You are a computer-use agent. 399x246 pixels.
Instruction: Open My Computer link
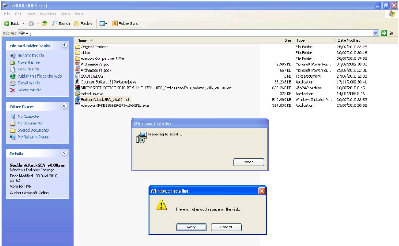click(29, 116)
